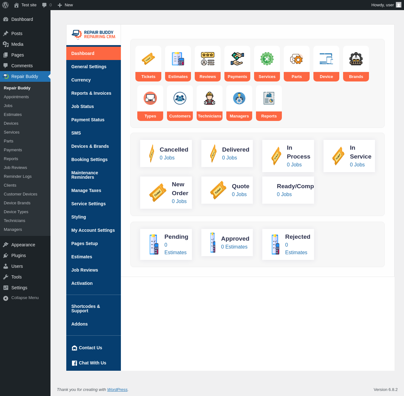Open Customer Devices in submenu
Screen dimensions: 404x396
tap(25, 194)
